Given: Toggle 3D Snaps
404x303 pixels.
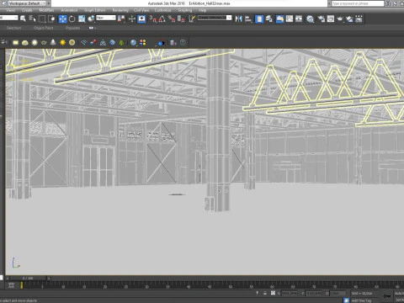Looking at the screenshot, I should pyautogui.click(x=153, y=19).
